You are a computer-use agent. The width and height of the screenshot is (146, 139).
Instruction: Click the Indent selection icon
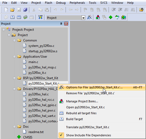(113, 10)
